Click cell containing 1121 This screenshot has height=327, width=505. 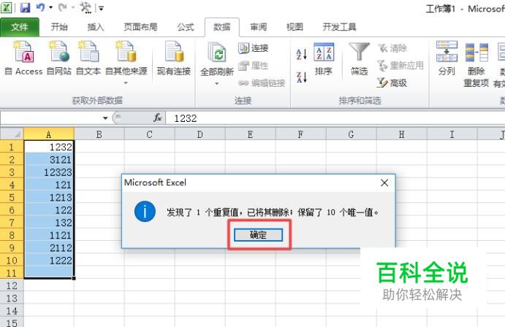pos(49,235)
